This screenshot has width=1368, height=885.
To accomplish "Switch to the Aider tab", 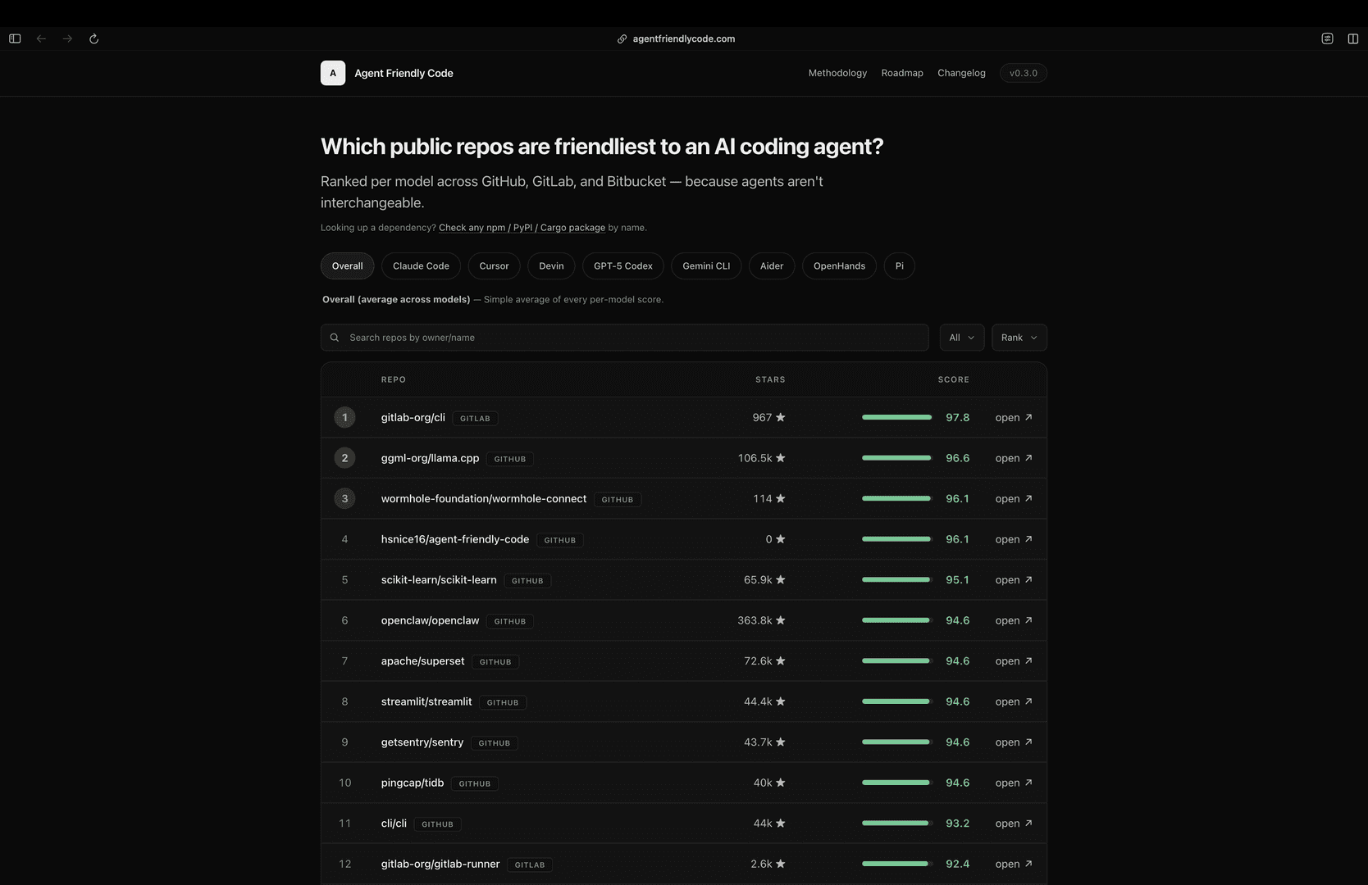I will (x=772, y=265).
